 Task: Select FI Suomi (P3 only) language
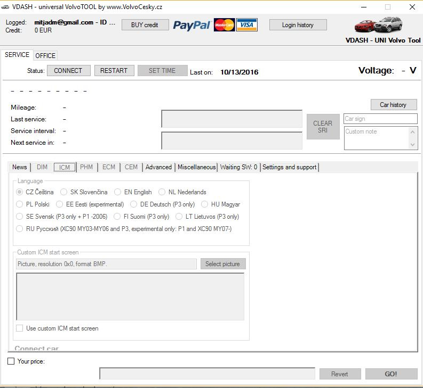click(x=117, y=216)
